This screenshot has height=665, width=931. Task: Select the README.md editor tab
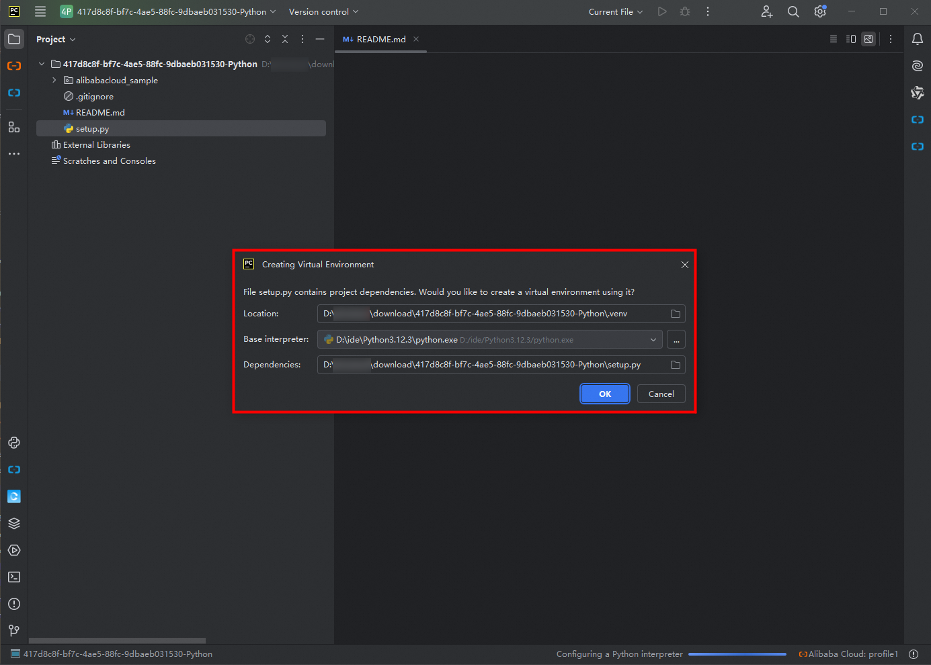(380, 39)
